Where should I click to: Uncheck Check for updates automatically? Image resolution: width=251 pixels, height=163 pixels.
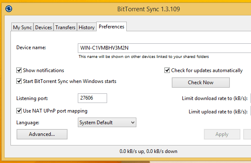(x=167, y=70)
